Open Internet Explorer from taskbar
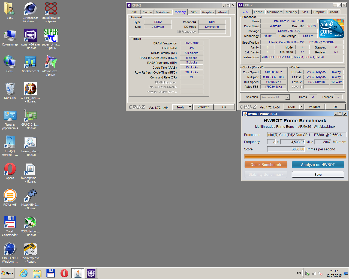 pos(24,273)
